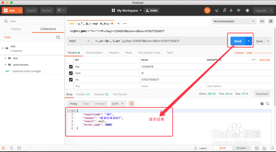This screenshot has height=152, width=276.
Task: Select the Collections tab
Action: 48,29
